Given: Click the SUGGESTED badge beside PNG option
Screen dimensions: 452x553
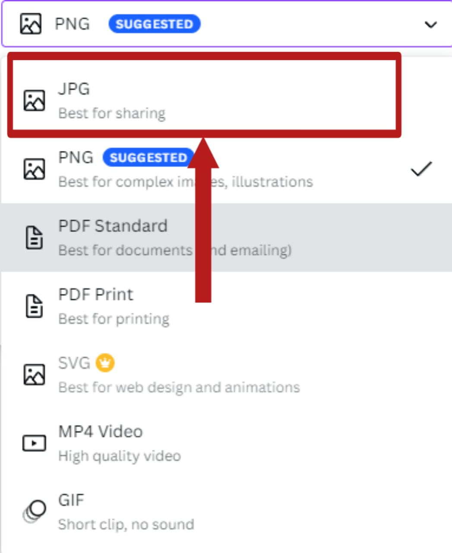Looking at the screenshot, I should (147, 158).
